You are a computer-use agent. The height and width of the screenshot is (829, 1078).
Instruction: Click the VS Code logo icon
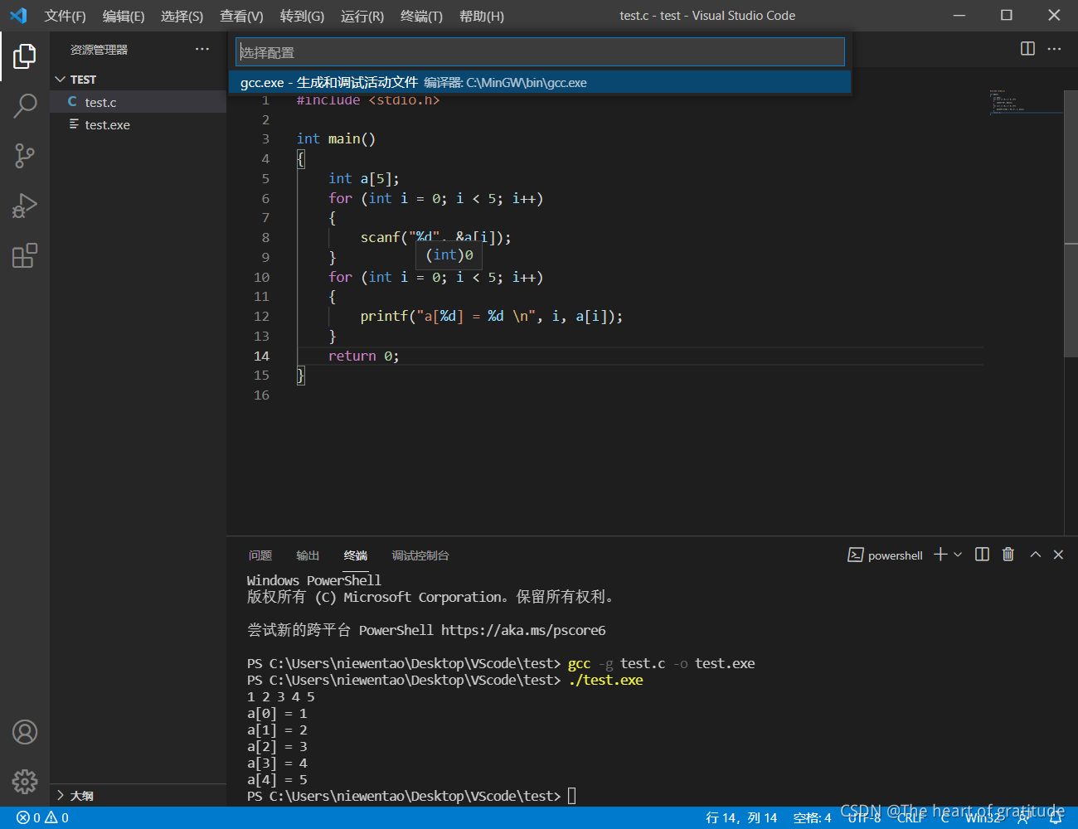point(18,16)
